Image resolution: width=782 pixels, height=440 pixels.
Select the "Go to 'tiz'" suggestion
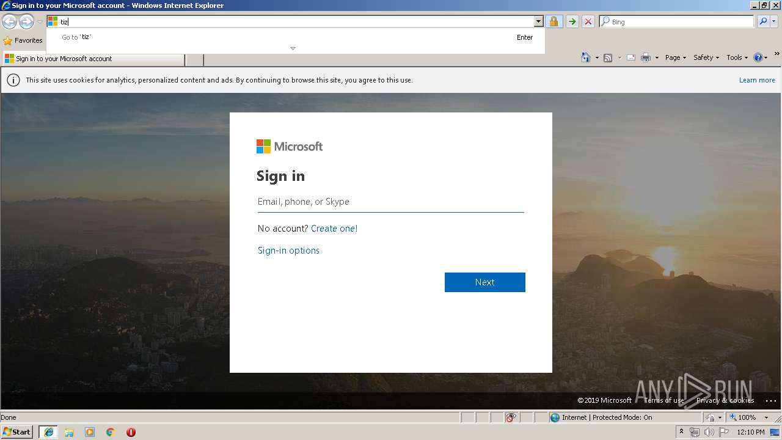[x=296, y=37]
